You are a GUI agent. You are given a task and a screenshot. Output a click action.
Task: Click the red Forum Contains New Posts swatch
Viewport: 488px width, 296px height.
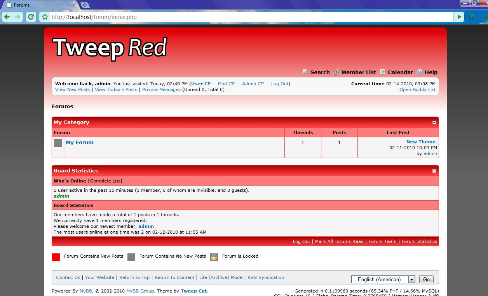click(56, 257)
